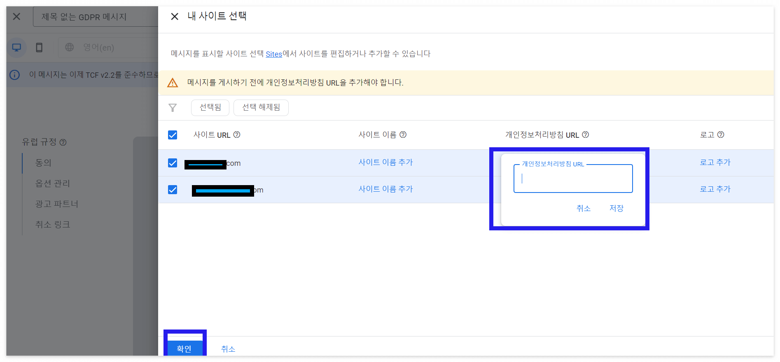
Task: Uncheck the first site row ending in com
Action: click(173, 163)
